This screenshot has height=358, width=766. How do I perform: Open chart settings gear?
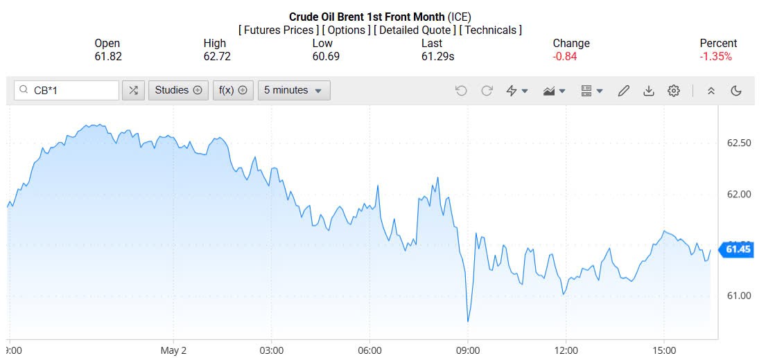[x=674, y=91]
